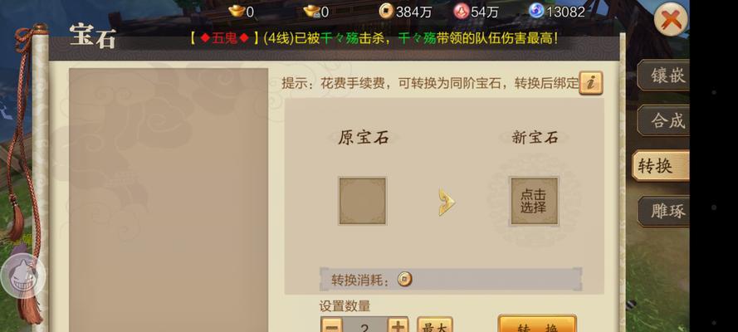Open the smiling ghost floating assistant icon
Viewport: 738px width, 332px height.
(x=23, y=276)
